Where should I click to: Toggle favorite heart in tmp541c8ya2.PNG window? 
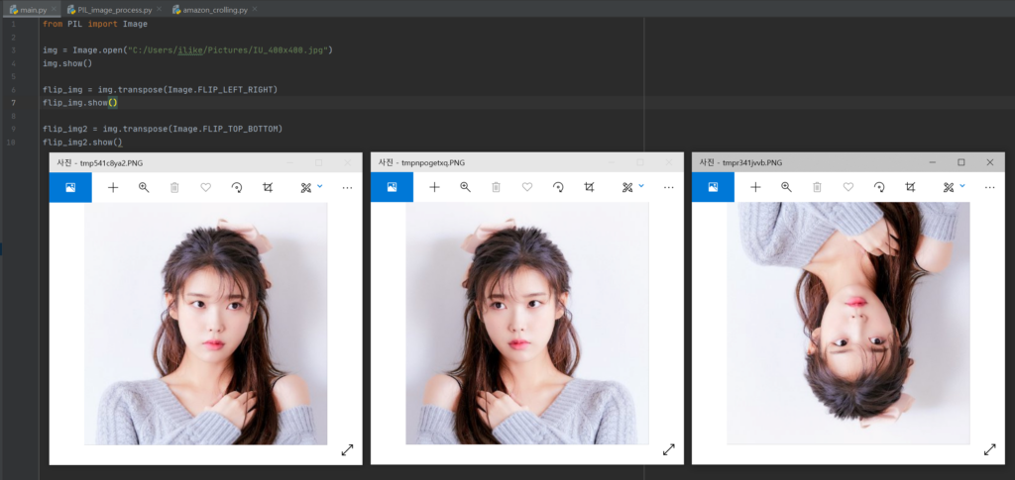(206, 187)
